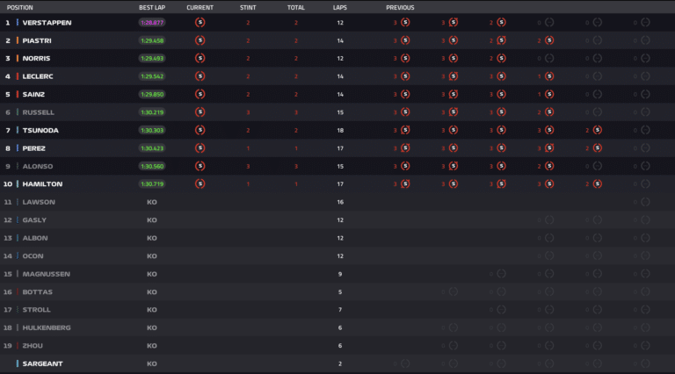Viewport: 675px width, 374px height.
Task: Click Alonso's current soft tyre icon
Action: (x=200, y=166)
